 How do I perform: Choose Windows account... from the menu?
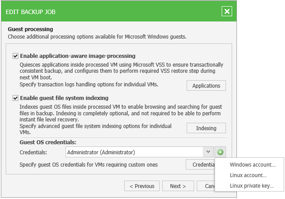tap(252, 165)
